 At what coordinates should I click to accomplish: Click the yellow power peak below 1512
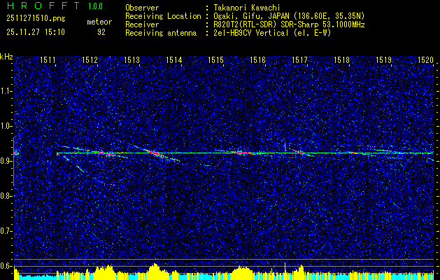click(104, 272)
